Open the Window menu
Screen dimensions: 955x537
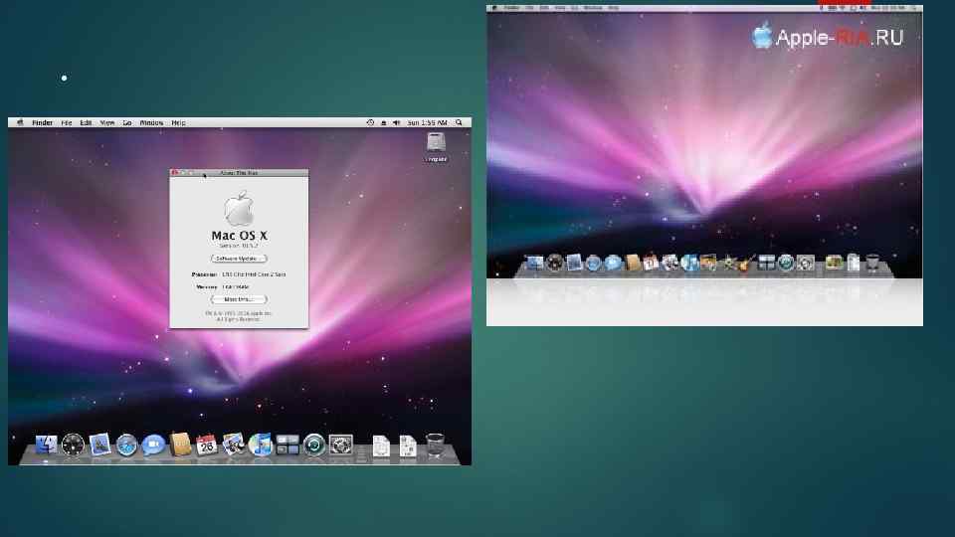pos(151,122)
